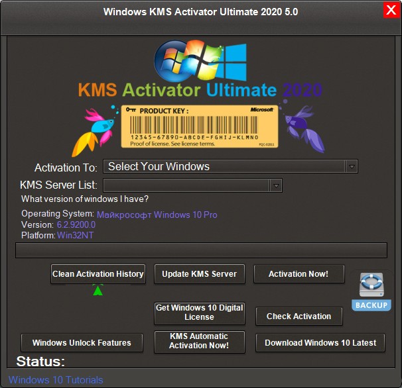Expand the KMS Server List dropdown
This screenshot has width=402, height=388.
(x=192, y=185)
